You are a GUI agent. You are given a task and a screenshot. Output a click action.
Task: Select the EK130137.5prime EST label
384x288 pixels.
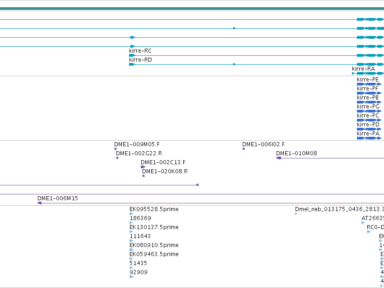(154, 227)
